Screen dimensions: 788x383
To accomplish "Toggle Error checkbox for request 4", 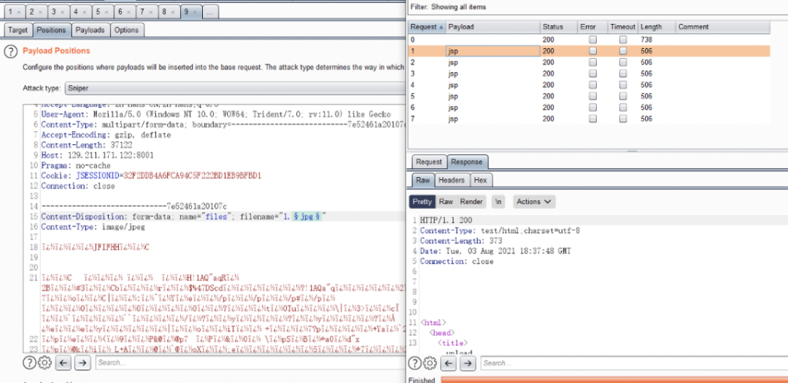I will [592, 85].
